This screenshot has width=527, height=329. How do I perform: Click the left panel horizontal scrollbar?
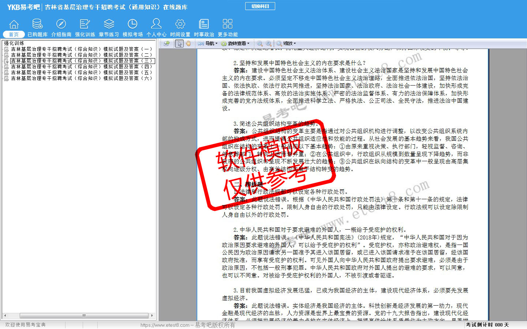(84, 315)
